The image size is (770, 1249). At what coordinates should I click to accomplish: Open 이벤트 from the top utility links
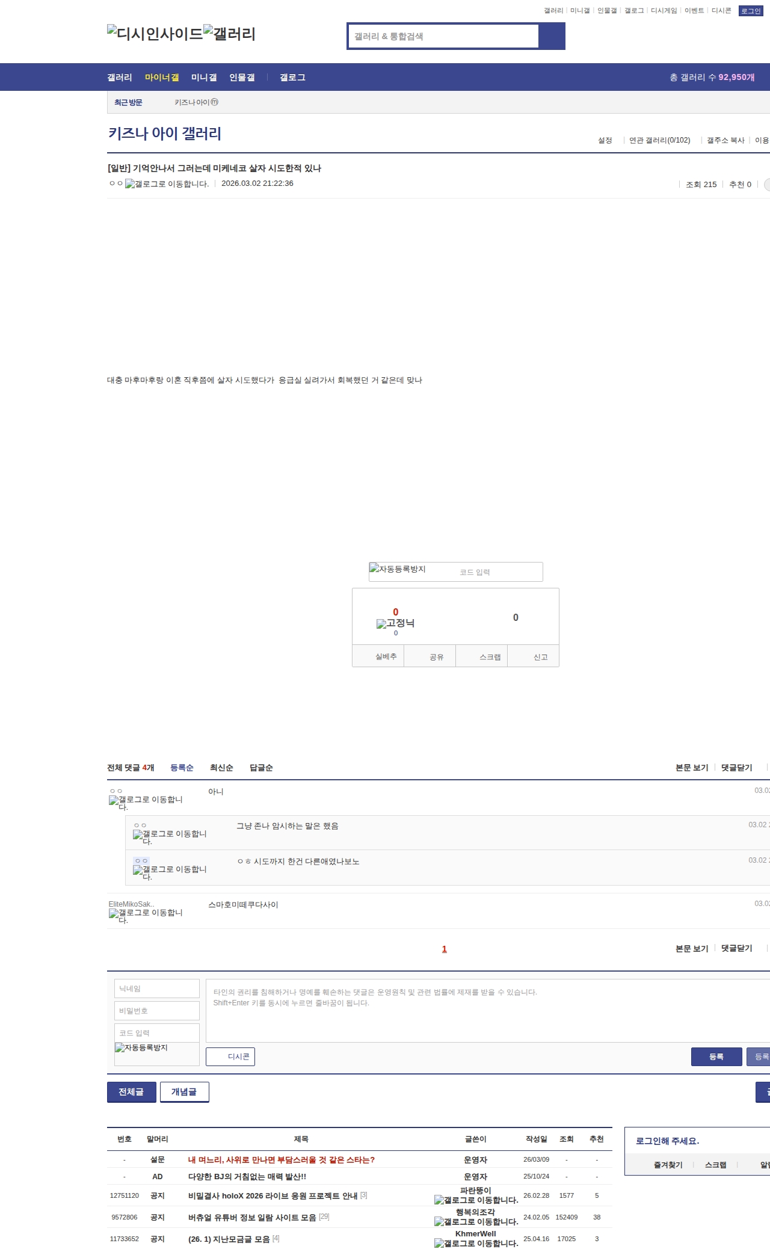pyautogui.click(x=694, y=11)
